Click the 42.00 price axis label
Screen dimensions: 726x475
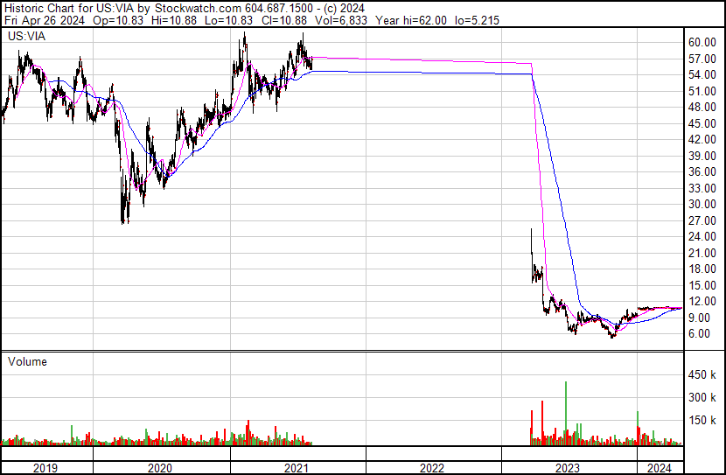click(702, 139)
